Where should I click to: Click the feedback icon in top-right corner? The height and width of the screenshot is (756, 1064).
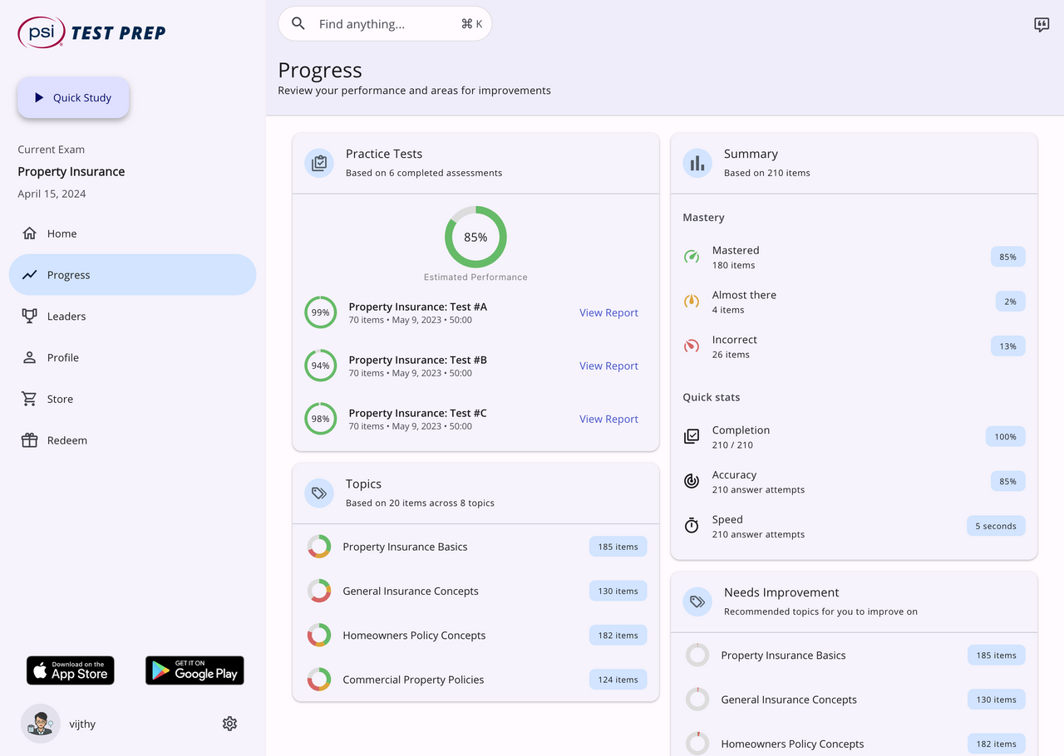click(x=1042, y=25)
